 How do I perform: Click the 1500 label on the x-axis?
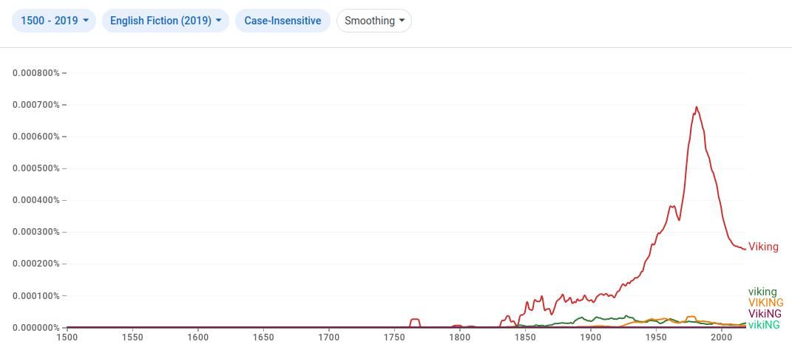point(67,337)
